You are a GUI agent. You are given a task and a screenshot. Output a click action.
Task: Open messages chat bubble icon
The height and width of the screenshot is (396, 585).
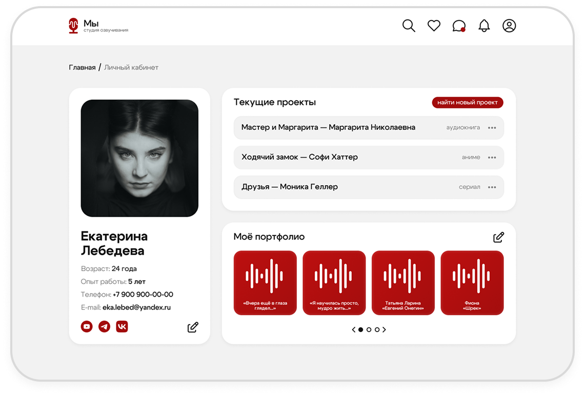click(x=459, y=26)
